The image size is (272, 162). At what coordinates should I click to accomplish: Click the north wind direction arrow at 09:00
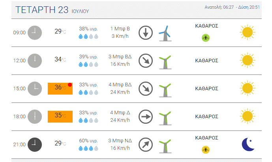(146, 33)
